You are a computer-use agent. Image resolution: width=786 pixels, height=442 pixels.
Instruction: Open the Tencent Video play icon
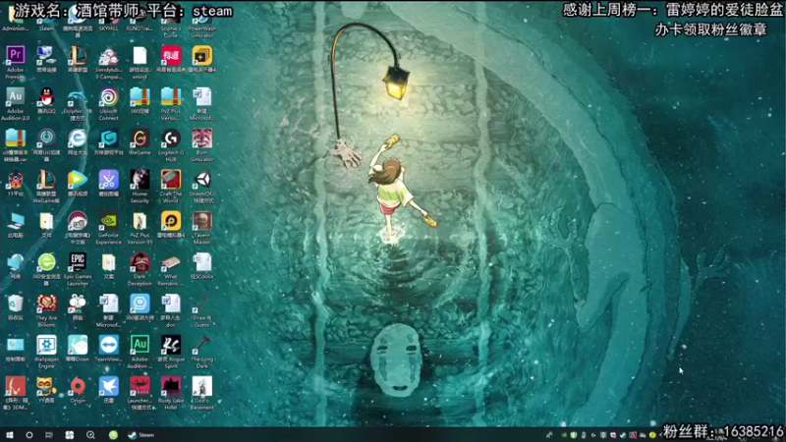pos(78,180)
